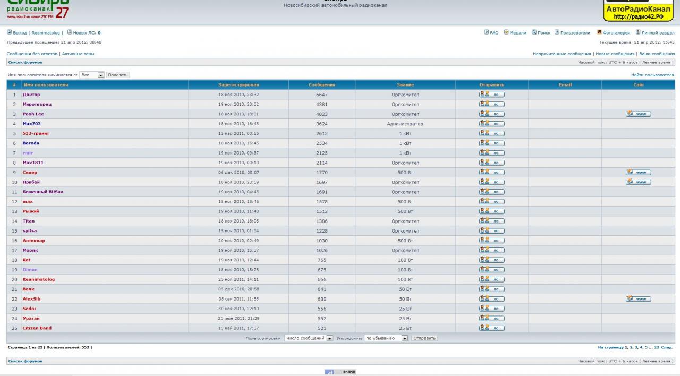Image resolution: width=680 pixels, height=376 pixels.
Task: Go to Личный раздел (personal section)
Action: [x=658, y=33]
